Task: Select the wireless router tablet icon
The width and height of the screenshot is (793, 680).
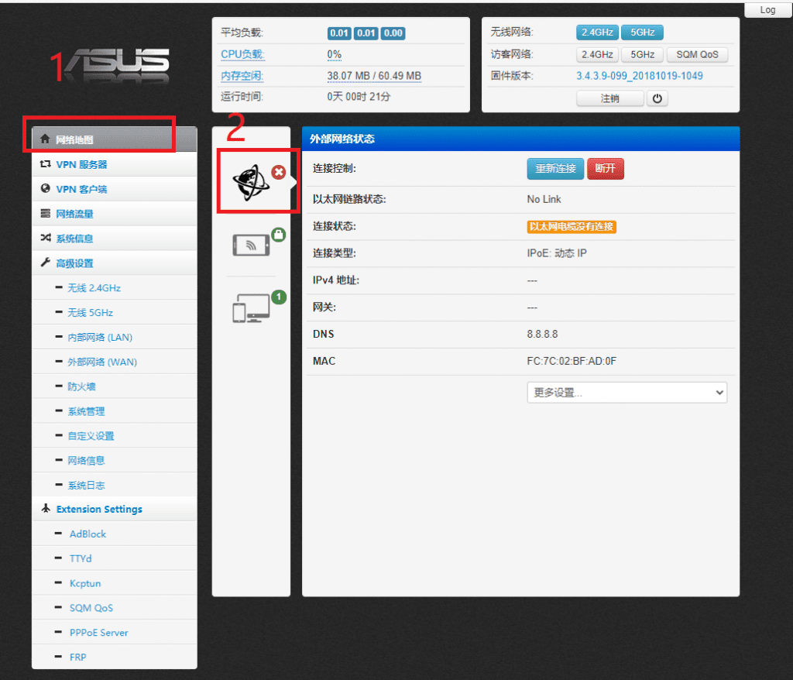Action: click(251, 246)
